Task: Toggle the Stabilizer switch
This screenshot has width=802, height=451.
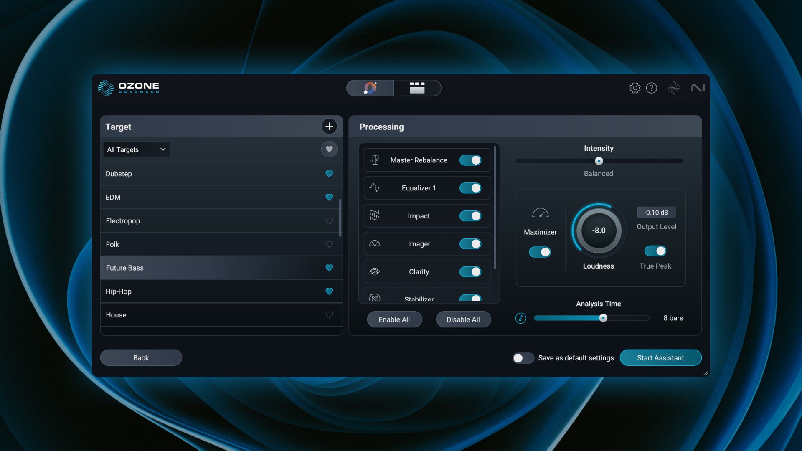Action: coord(470,298)
